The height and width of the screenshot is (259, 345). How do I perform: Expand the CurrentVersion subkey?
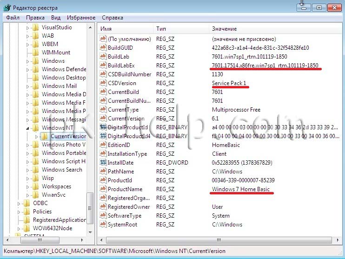point(36,137)
